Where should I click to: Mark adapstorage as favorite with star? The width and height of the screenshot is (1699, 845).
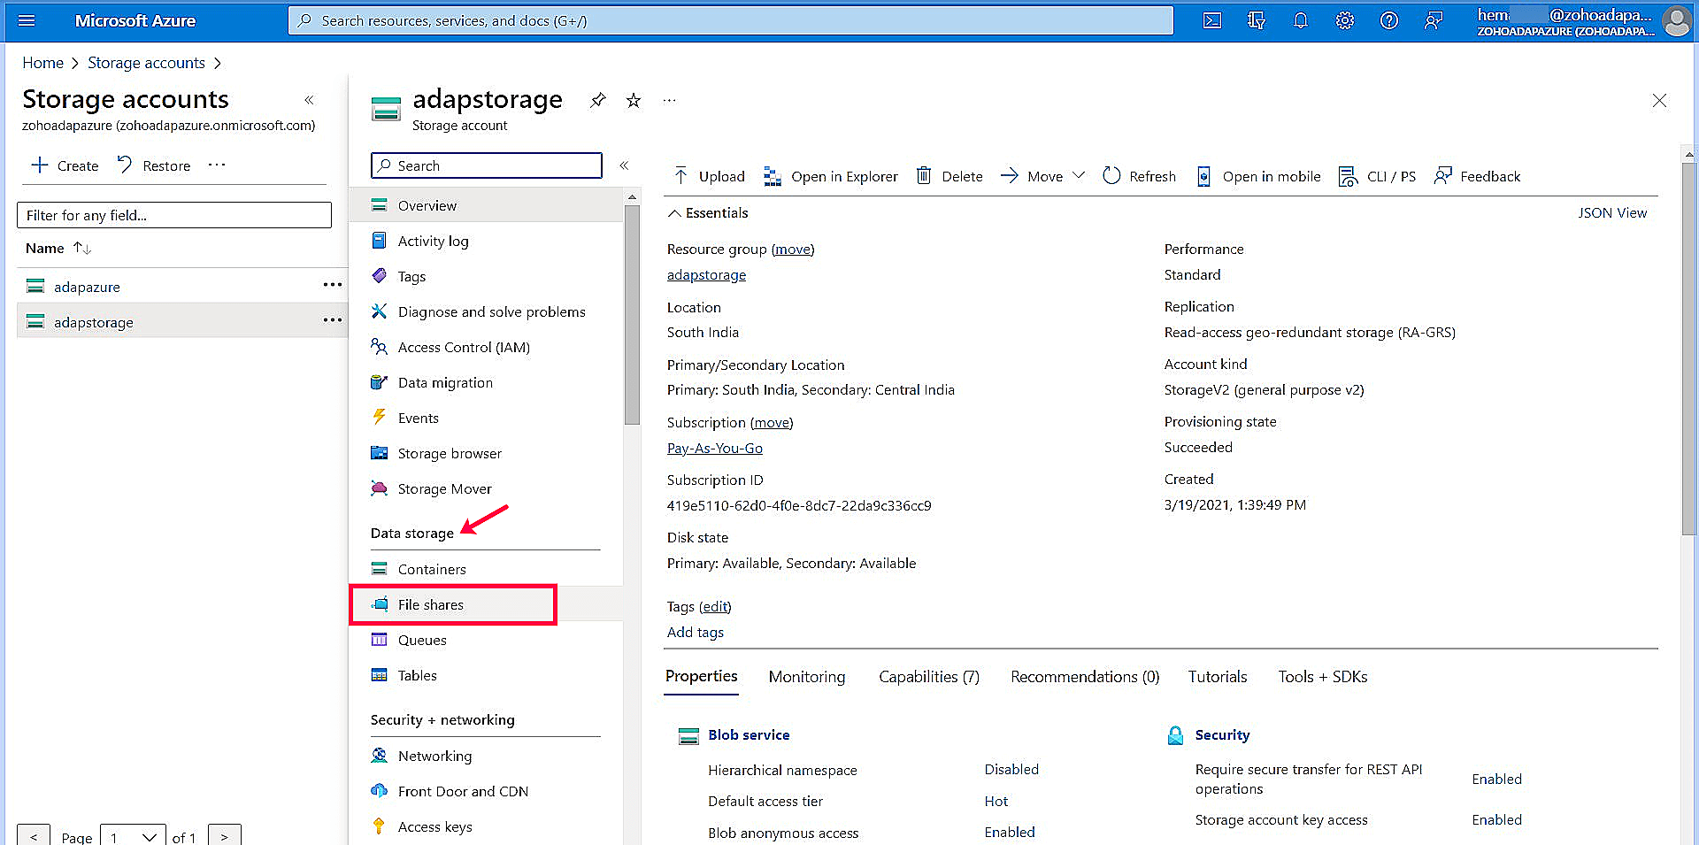click(633, 101)
